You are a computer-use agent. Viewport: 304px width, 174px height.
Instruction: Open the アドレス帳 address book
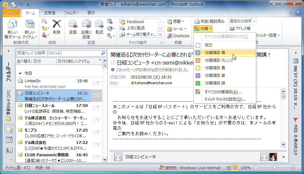(x=240, y=28)
